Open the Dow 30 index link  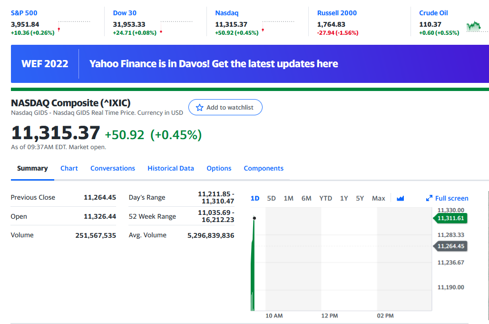pyautogui.click(x=125, y=13)
